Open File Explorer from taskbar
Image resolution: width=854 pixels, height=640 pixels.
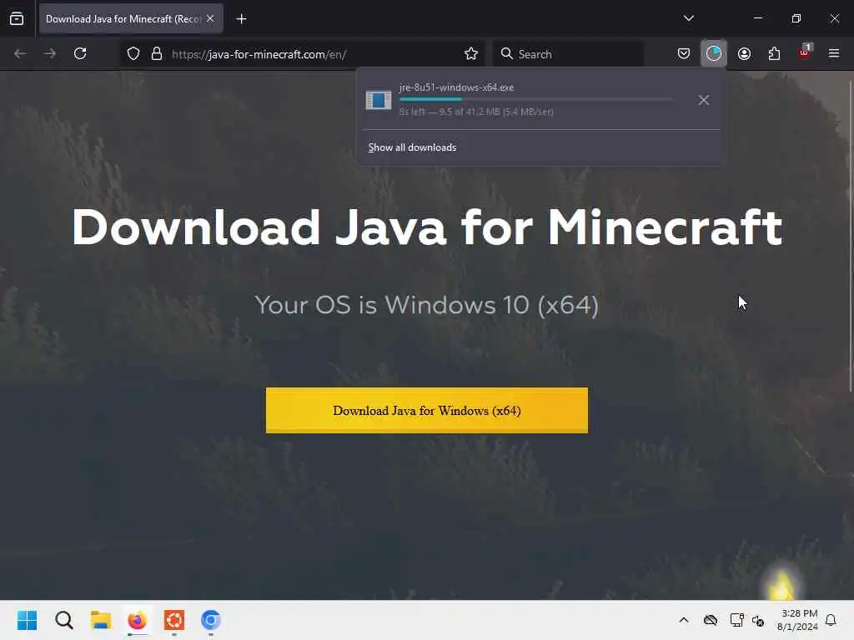pos(101,620)
